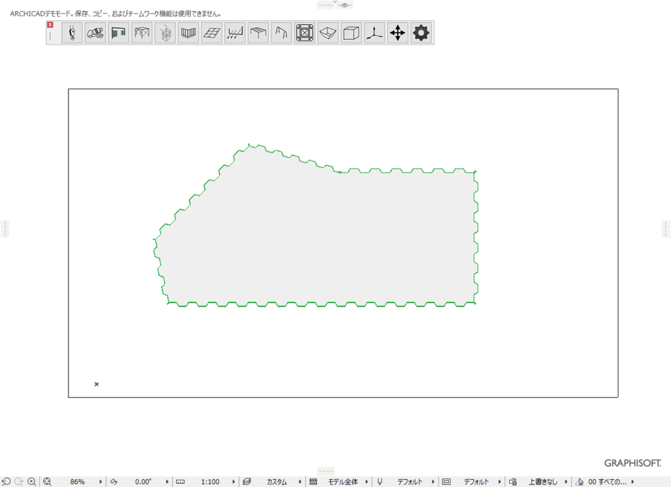The width and height of the screenshot is (671, 487).
Task: Close the floating construction toolbar
Action: (x=50, y=25)
